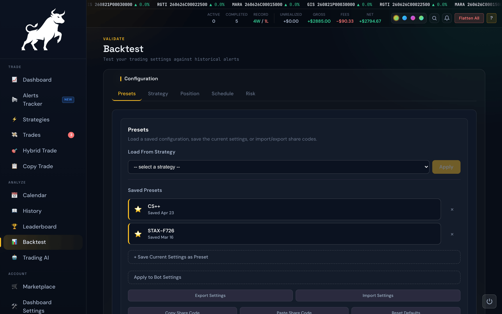
Task: Click the star on STAX-F726 preset
Action: click(x=138, y=234)
